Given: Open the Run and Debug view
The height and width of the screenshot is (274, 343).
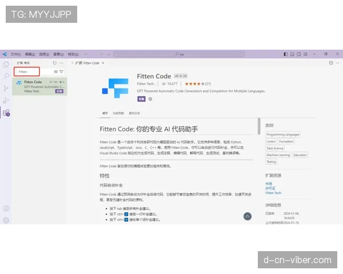Looking at the screenshot, I should (6, 100).
